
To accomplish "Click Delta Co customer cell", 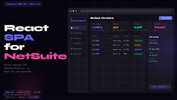I will click(117, 54).
